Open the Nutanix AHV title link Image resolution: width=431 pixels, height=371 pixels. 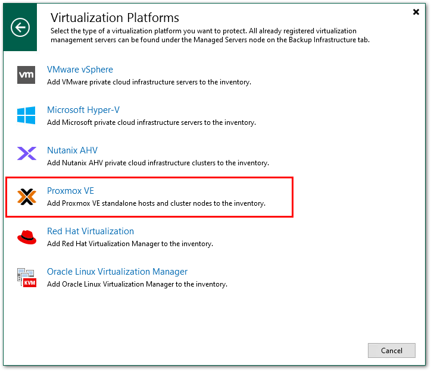coord(72,150)
